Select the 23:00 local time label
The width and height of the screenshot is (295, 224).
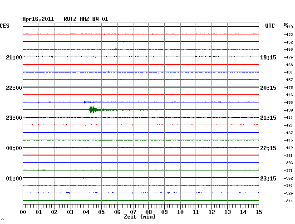tap(14, 118)
